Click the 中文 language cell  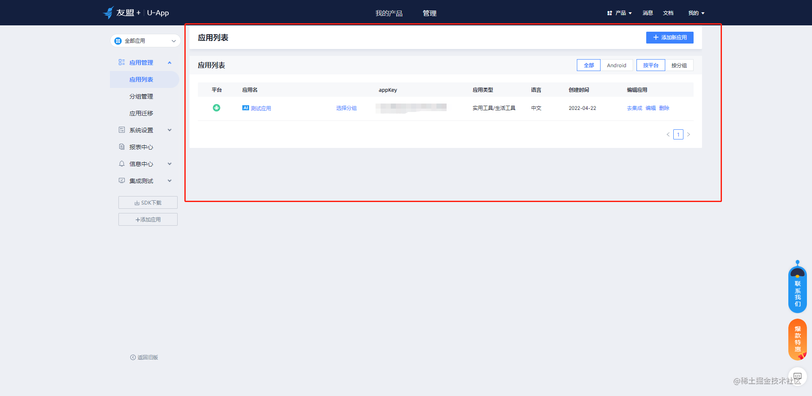coord(536,108)
